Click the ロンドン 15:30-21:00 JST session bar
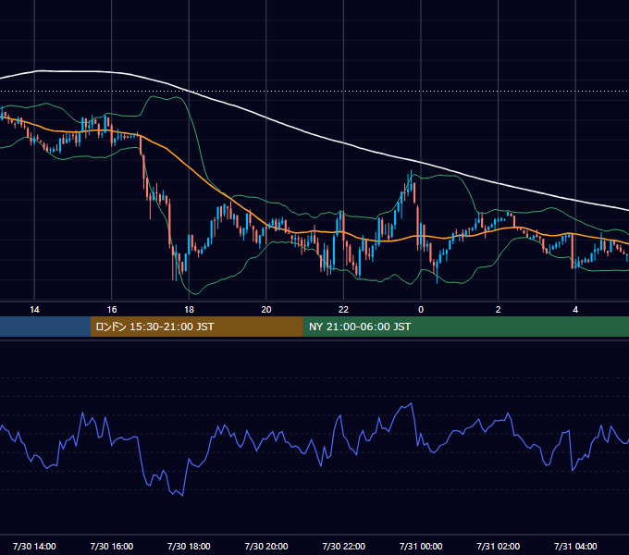The image size is (629, 555). pos(196,327)
